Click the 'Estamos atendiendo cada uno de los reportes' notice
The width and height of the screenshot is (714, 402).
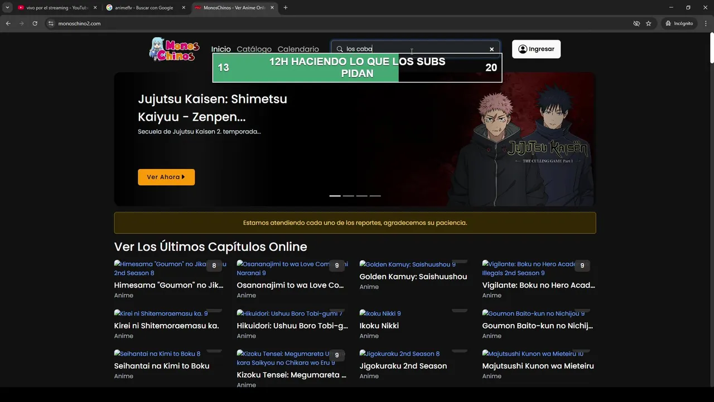coord(355,223)
